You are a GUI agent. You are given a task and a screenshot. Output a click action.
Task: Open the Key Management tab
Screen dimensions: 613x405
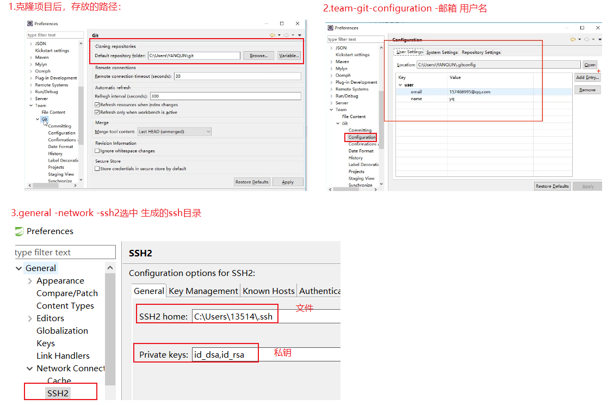(x=203, y=291)
